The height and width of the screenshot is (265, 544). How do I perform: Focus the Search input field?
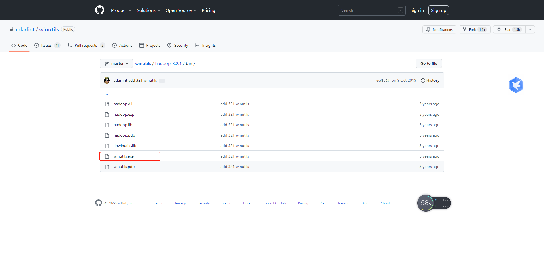(x=368, y=10)
